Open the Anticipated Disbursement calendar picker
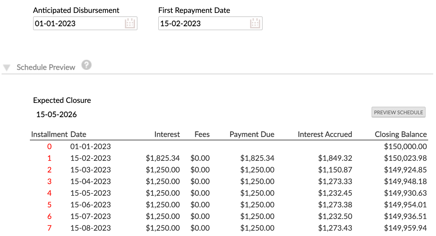This screenshot has width=436, height=236. click(x=130, y=24)
